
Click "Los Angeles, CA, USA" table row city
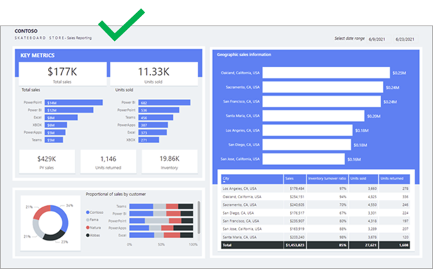(239, 189)
